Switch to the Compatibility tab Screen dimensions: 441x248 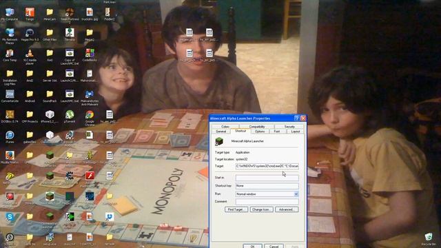257,127
